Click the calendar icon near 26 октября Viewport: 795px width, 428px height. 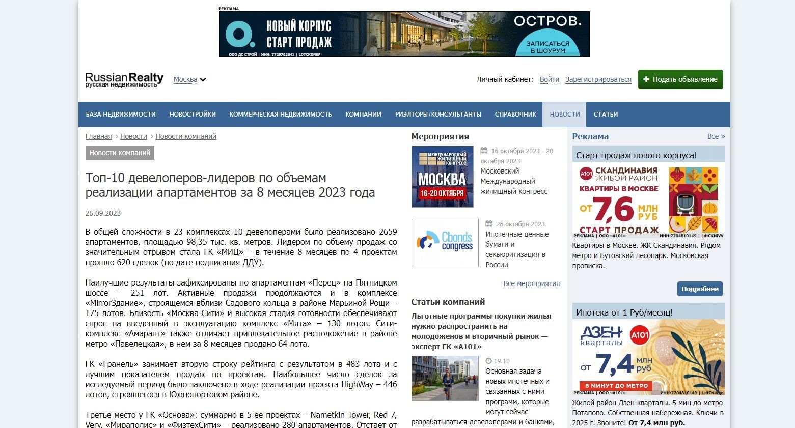[x=489, y=224]
